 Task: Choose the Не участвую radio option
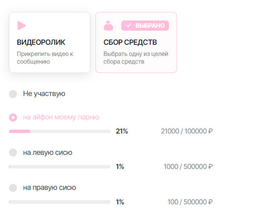[x=13, y=94]
